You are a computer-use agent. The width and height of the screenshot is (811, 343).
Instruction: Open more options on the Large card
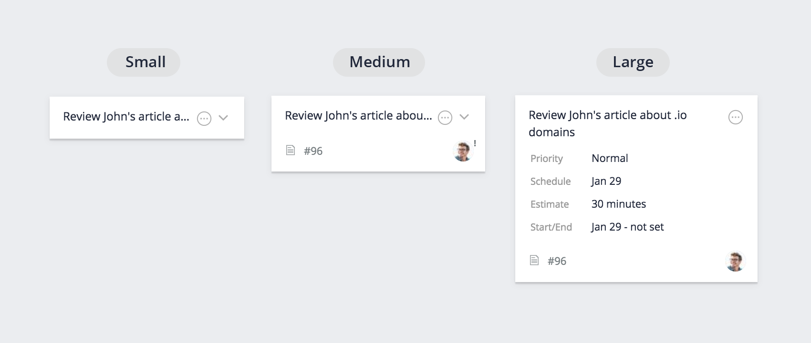[x=736, y=117]
